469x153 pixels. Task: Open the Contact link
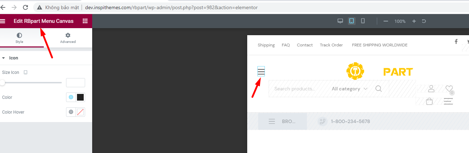305,45
